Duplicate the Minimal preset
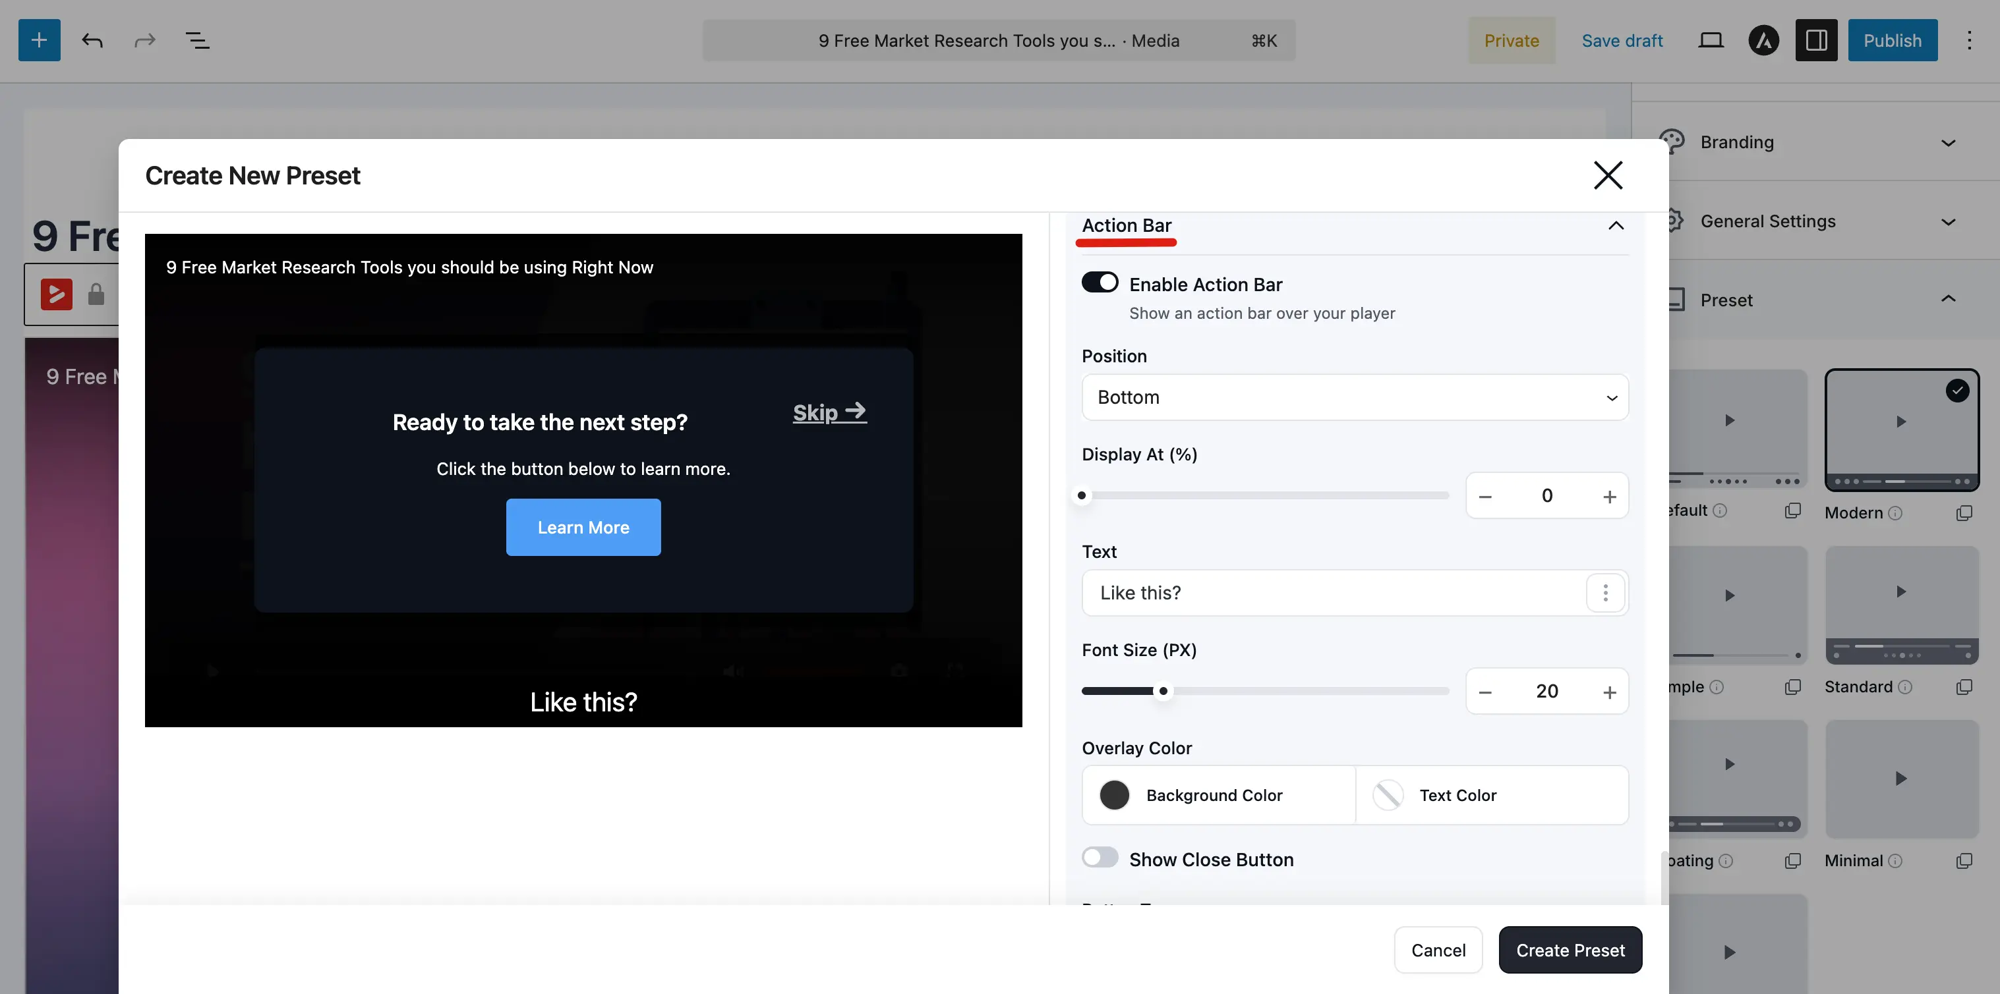The width and height of the screenshot is (2000, 994). point(1964,860)
